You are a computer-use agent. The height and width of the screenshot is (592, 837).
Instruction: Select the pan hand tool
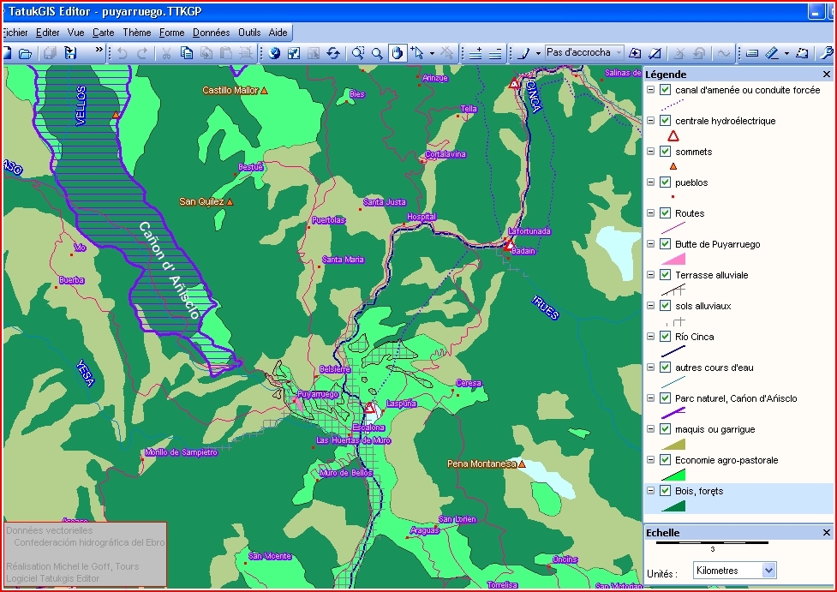(x=397, y=53)
